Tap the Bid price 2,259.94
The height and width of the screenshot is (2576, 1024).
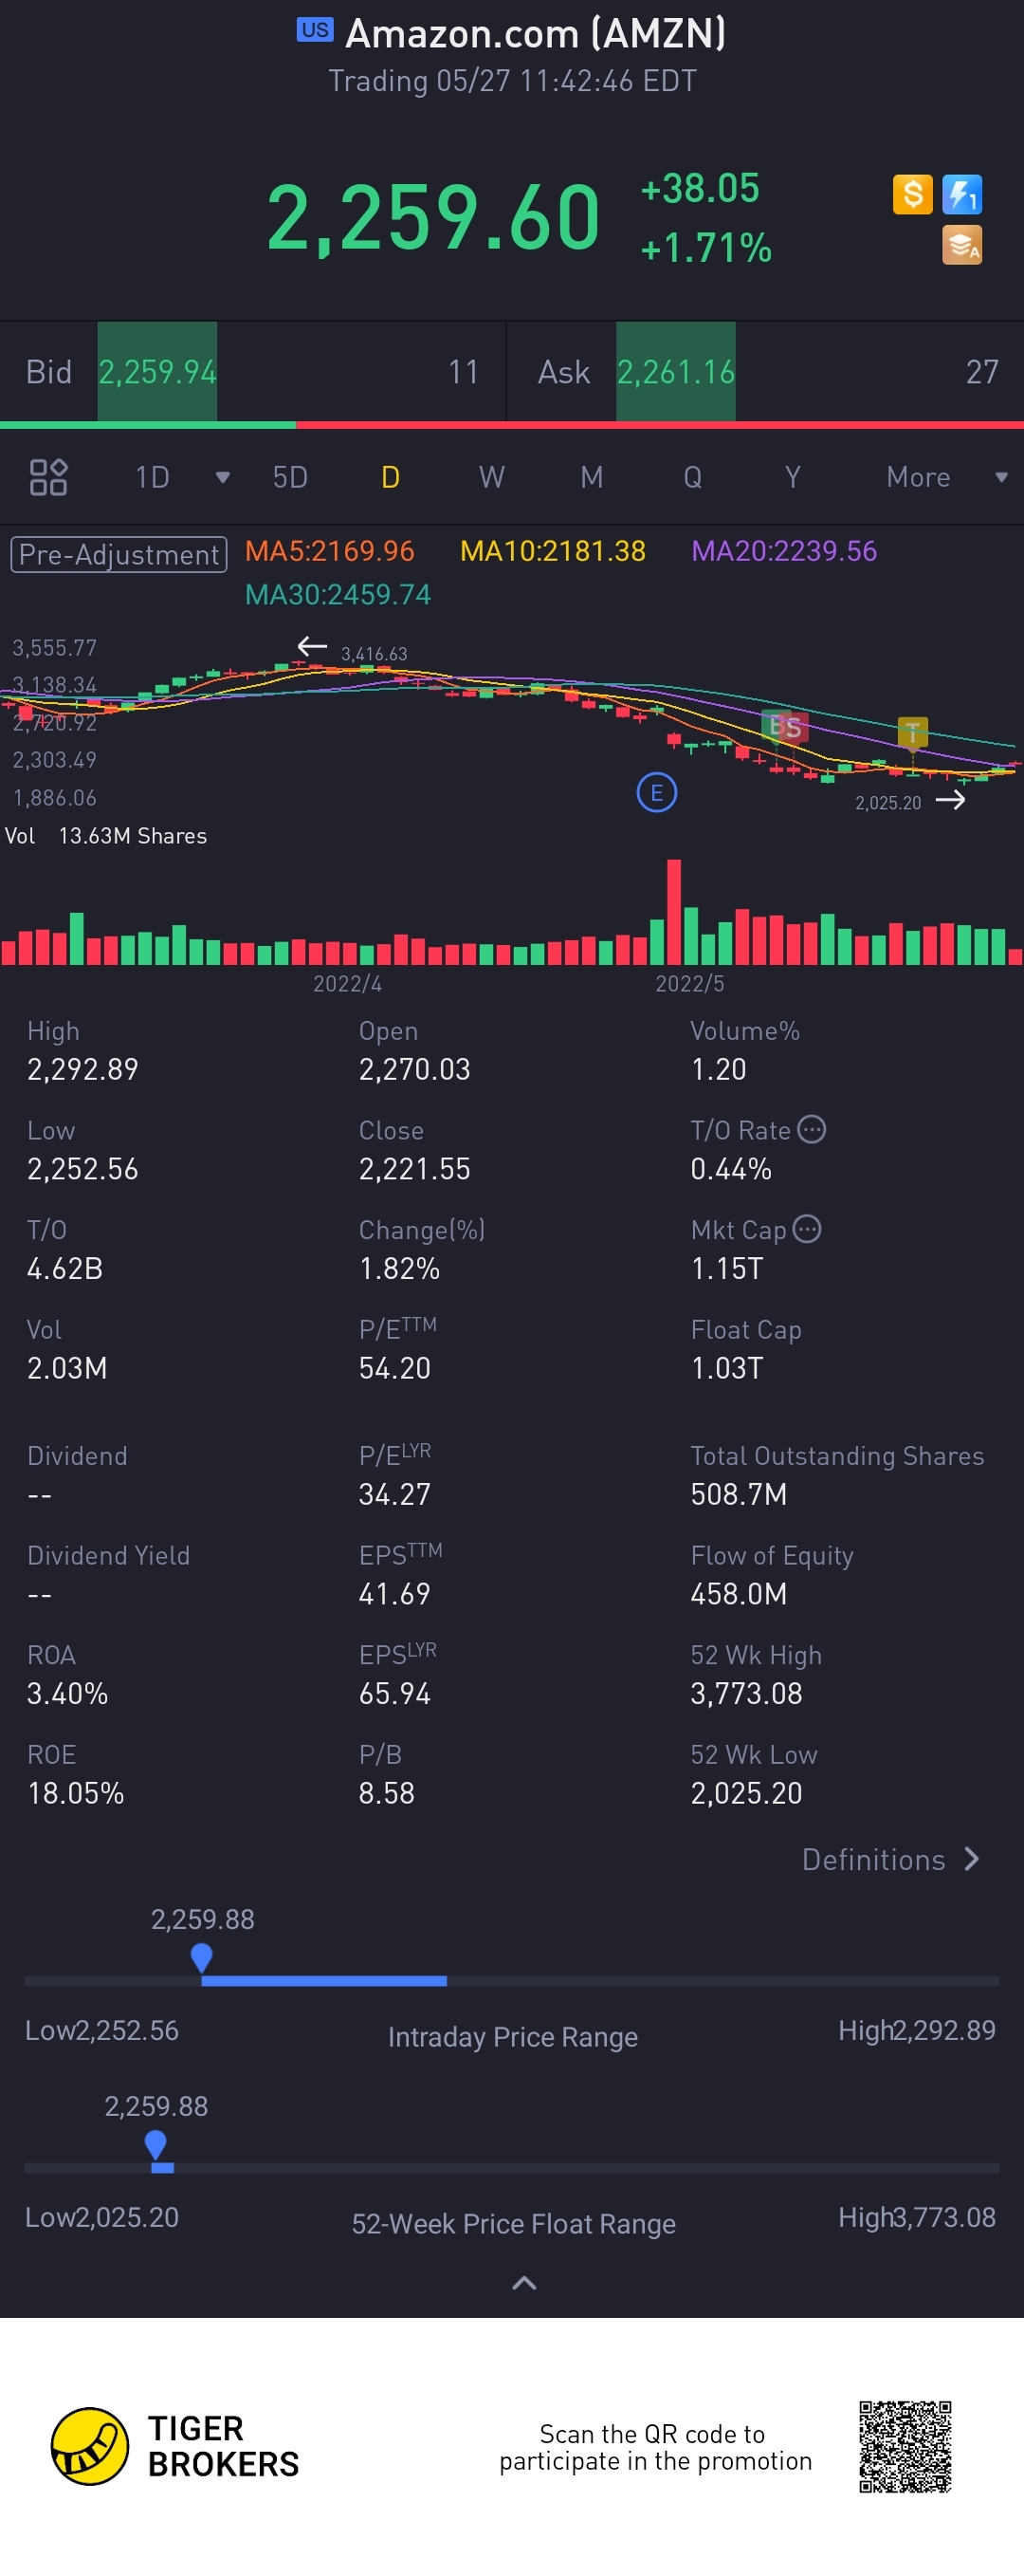click(156, 372)
